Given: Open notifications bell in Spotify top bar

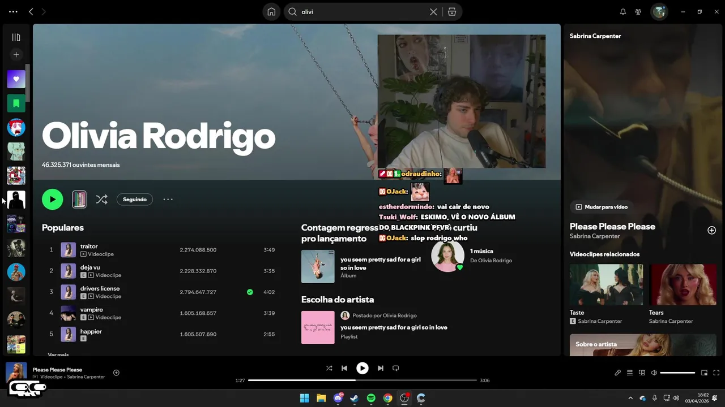Looking at the screenshot, I should coord(623,12).
